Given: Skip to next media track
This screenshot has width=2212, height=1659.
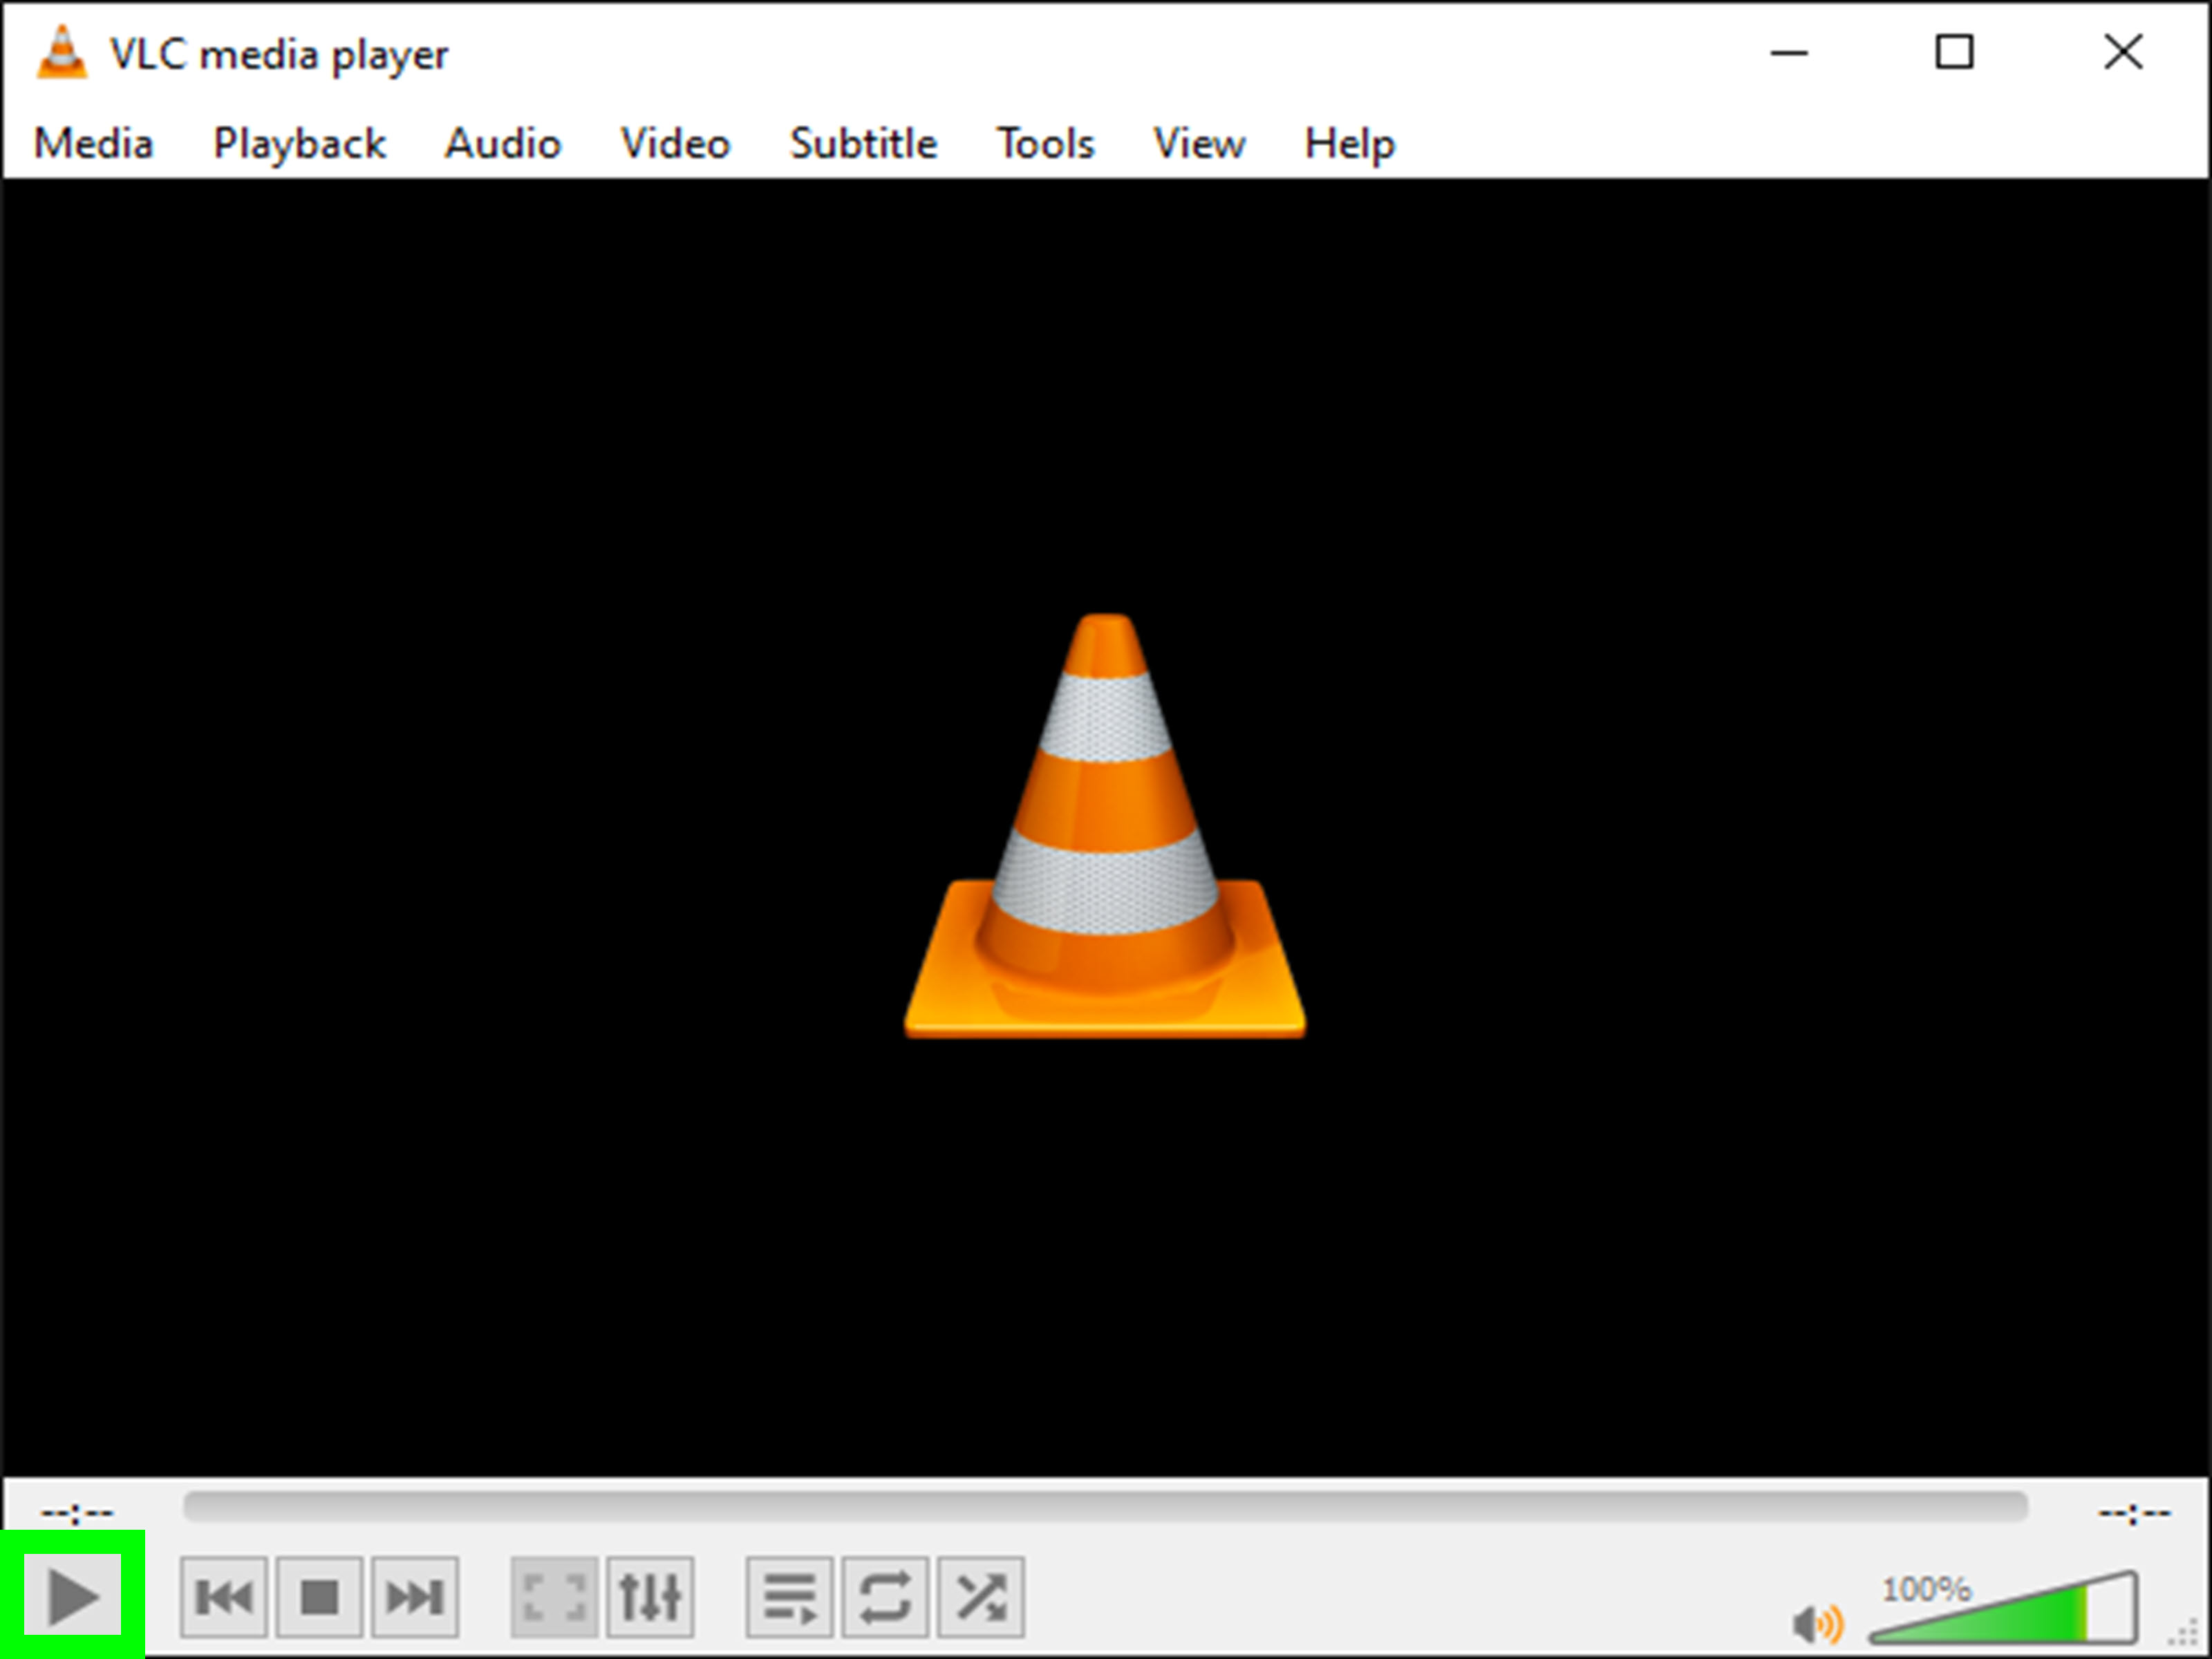Looking at the screenshot, I should [415, 1596].
